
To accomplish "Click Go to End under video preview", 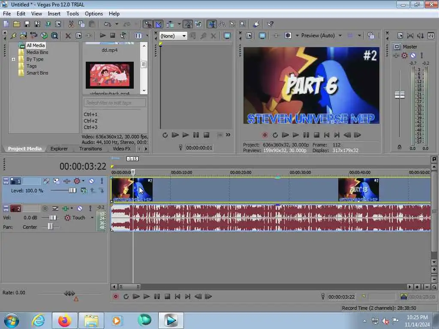I will tap(337, 135).
